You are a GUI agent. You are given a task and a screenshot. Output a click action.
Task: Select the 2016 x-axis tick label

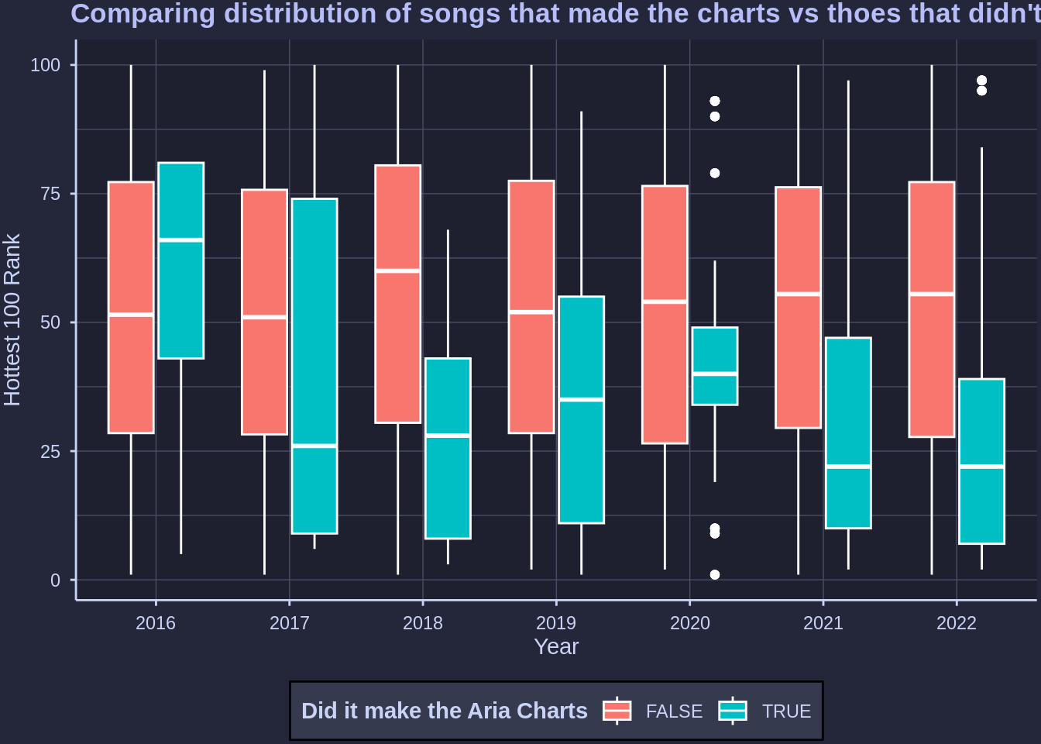tap(156, 623)
